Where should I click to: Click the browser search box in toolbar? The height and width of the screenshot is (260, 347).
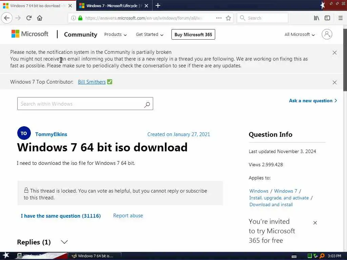(x=263, y=18)
